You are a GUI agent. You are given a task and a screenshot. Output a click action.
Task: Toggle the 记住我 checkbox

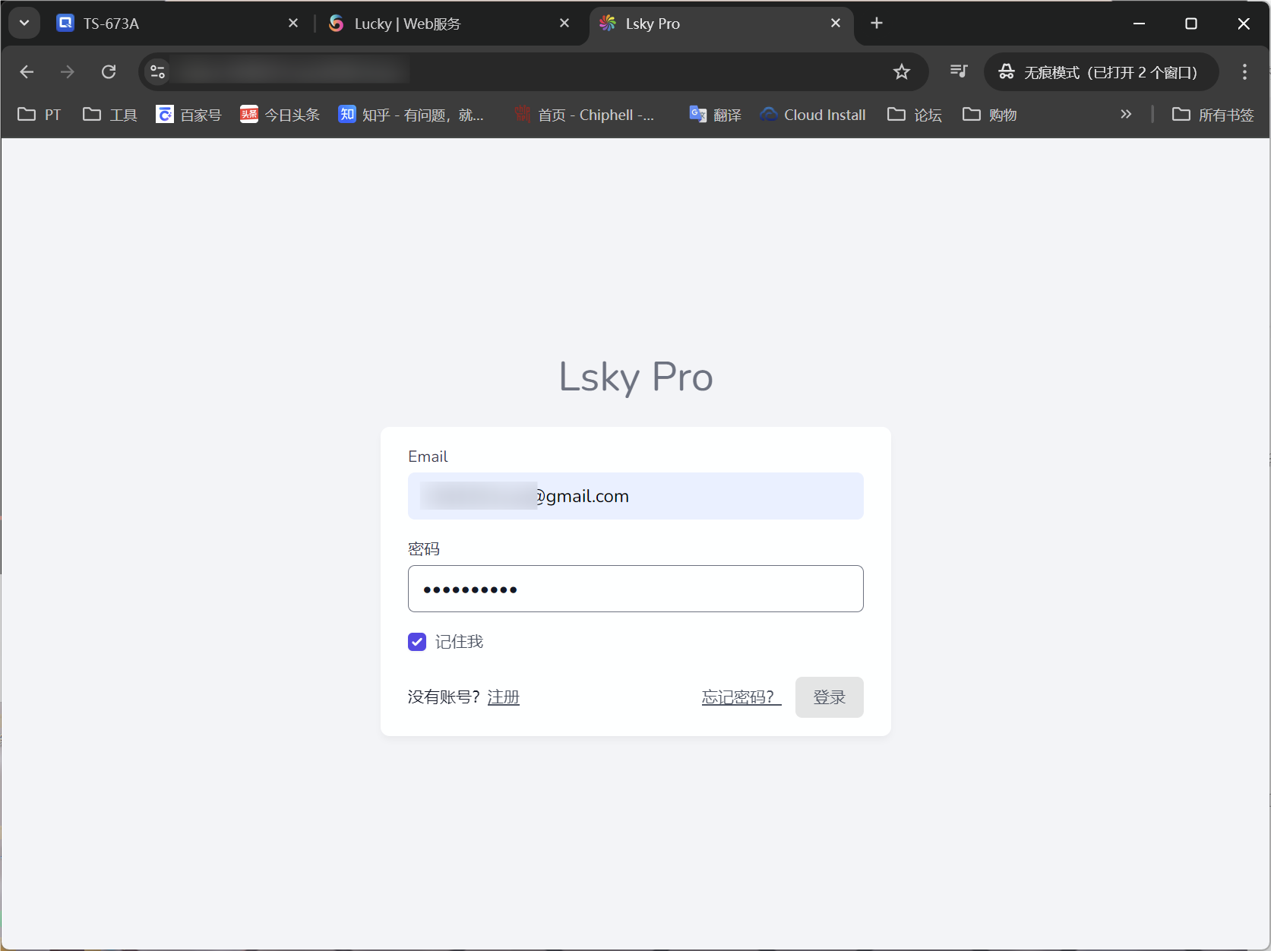click(x=417, y=642)
